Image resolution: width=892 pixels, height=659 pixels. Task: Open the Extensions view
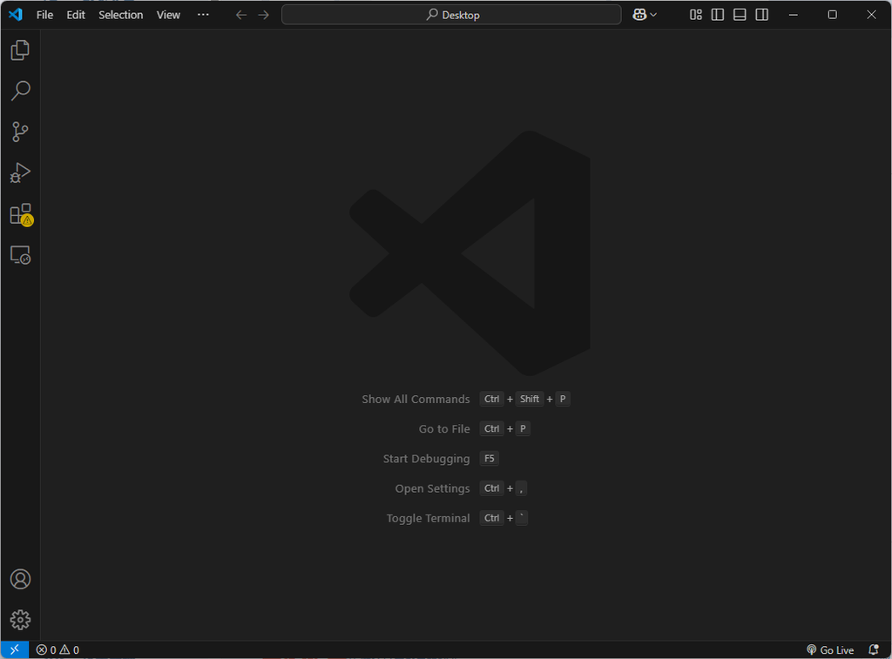[x=19, y=213]
